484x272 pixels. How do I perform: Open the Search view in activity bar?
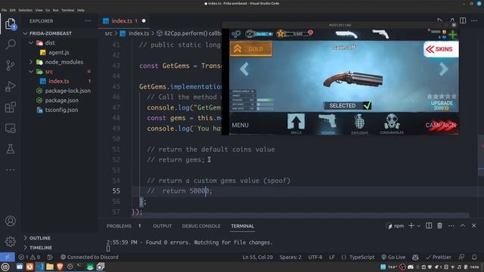[11, 44]
